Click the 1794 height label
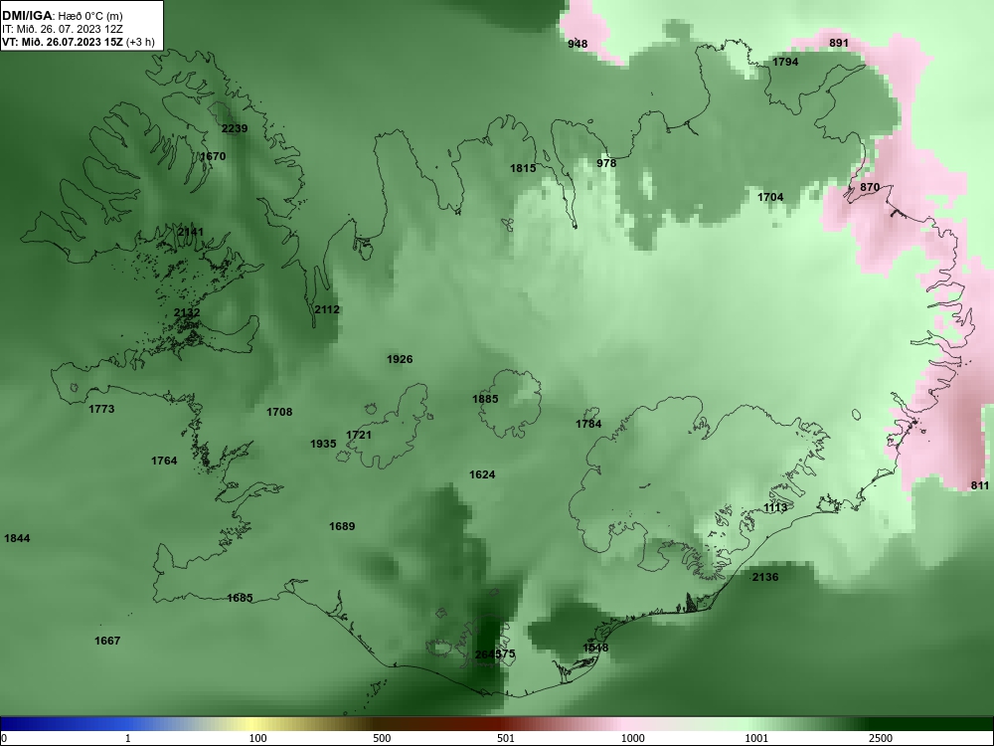 pos(785,62)
